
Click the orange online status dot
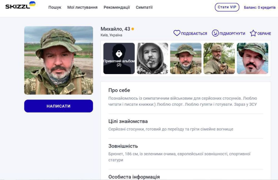pyautogui.click(x=133, y=29)
